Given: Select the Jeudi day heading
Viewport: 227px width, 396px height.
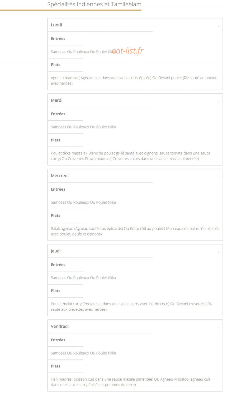Looking at the screenshot, I should point(56,251).
